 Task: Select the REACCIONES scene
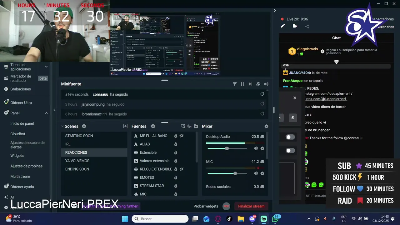tap(94, 152)
